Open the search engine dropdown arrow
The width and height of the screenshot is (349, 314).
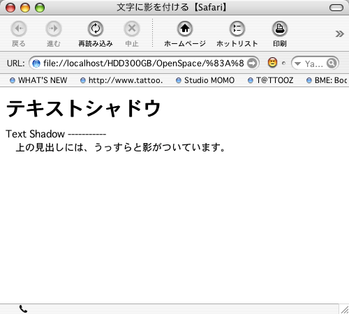click(297, 63)
